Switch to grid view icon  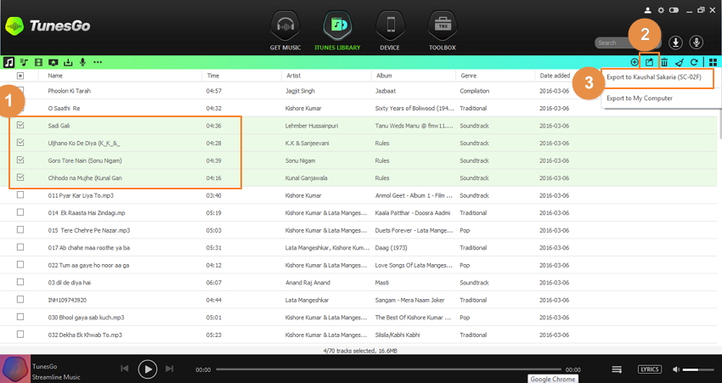click(713, 62)
